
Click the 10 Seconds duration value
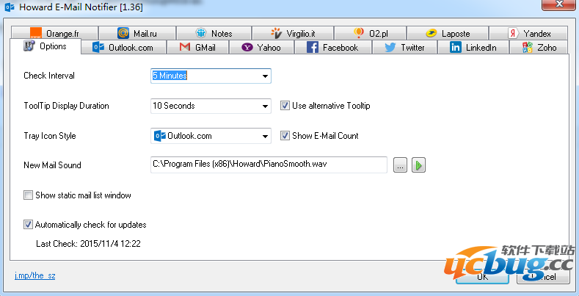pyautogui.click(x=174, y=106)
